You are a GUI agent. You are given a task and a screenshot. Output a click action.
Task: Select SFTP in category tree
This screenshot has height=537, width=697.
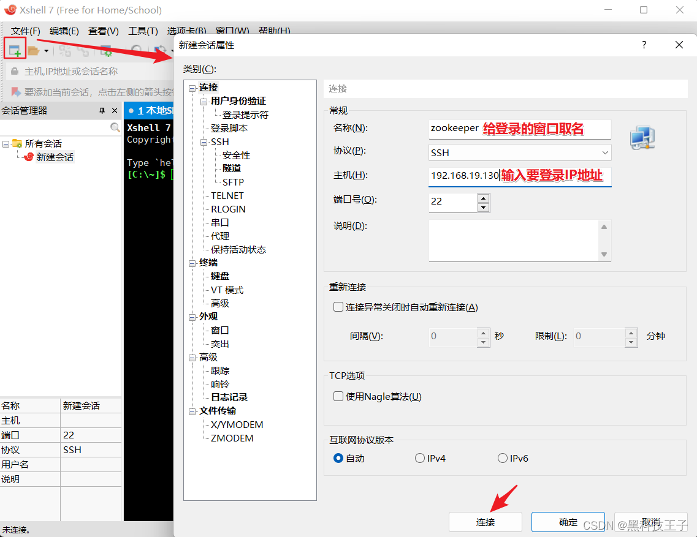(x=233, y=182)
